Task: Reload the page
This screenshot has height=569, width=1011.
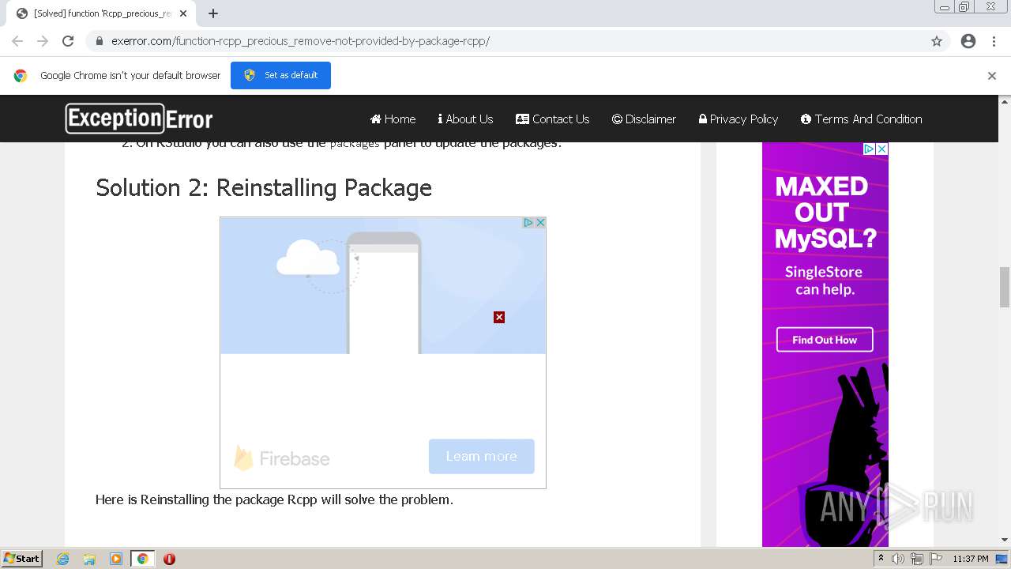Action: (x=68, y=41)
